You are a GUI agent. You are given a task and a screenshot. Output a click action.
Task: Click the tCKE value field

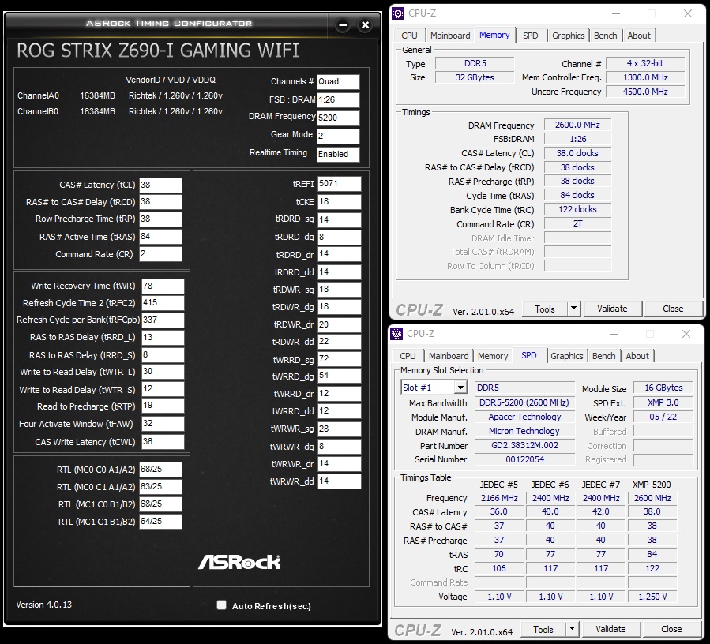[339, 202]
